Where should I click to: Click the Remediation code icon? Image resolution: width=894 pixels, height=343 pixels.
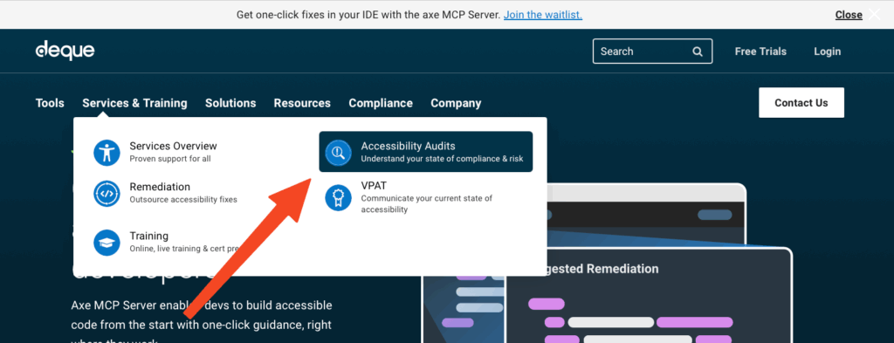pyautogui.click(x=107, y=194)
